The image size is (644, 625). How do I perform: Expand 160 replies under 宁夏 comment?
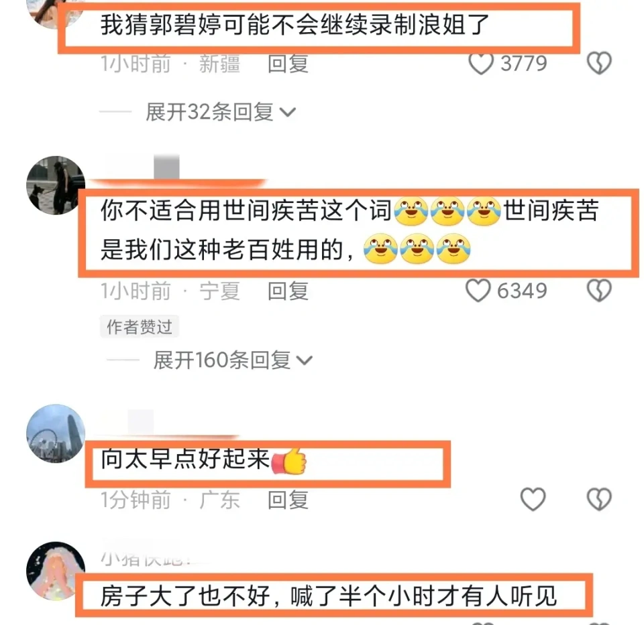point(233,360)
